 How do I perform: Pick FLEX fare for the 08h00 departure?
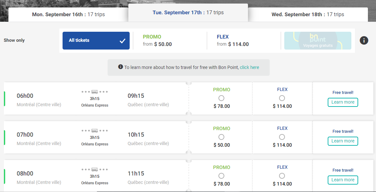coord(282,176)
